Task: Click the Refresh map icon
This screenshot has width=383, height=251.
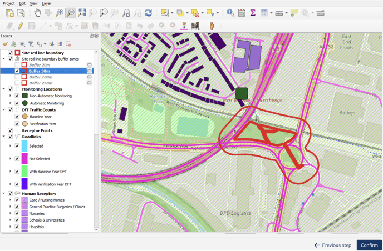Action: pyautogui.click(x=148, y=13)
